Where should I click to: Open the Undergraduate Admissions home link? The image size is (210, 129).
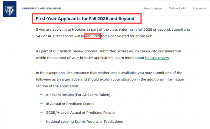point(42,8)
